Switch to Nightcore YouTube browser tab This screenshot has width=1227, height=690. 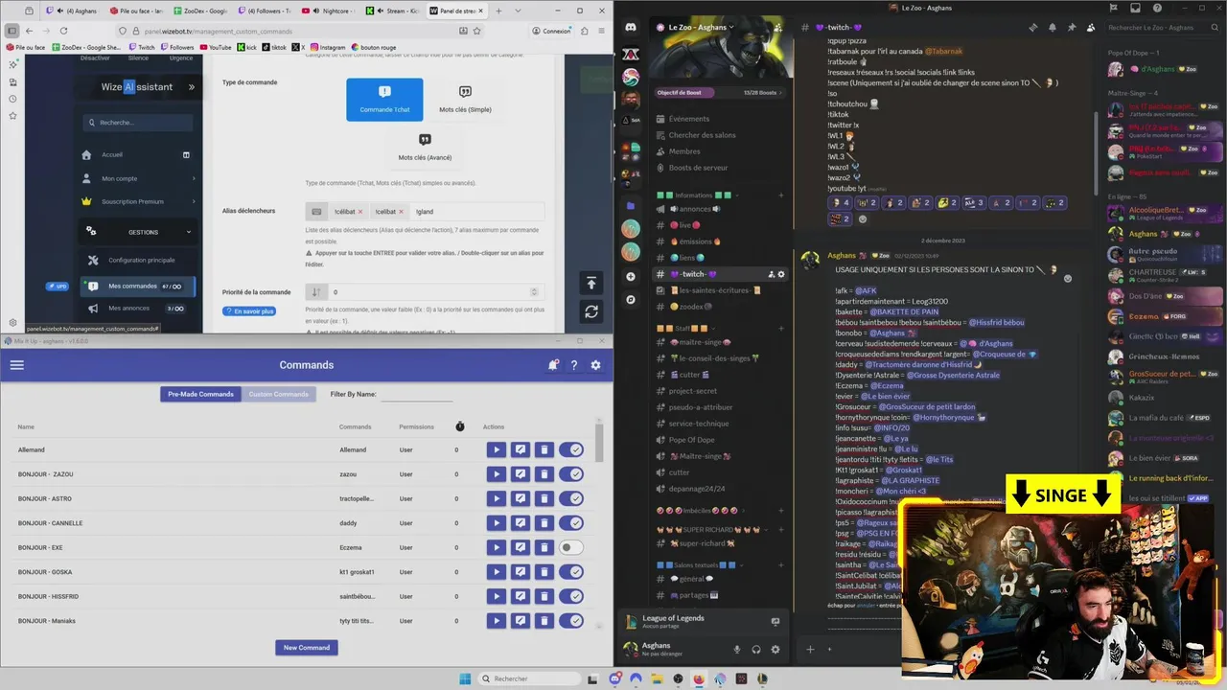(x=329, y=11)
